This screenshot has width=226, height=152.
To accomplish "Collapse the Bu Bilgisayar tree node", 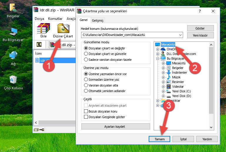I will click(158, 58).
